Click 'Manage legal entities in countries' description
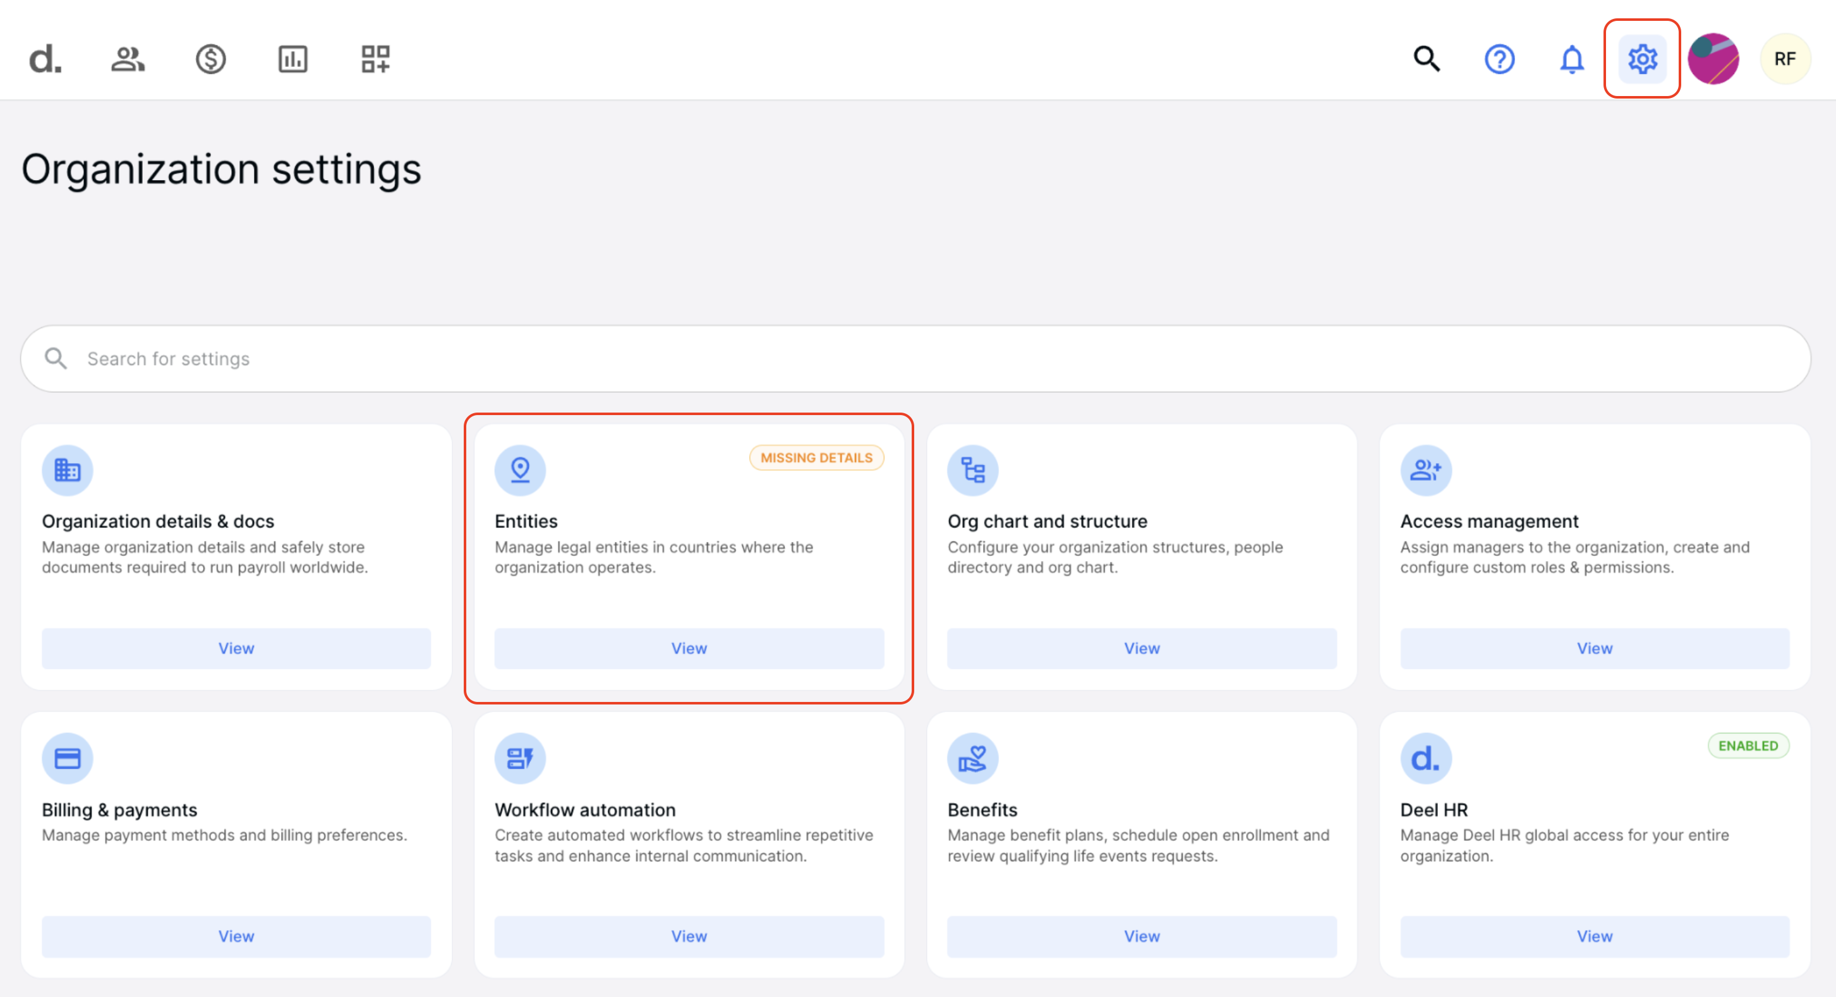Image resolution: width=1836 pixels, height=997 pixels. [x=653, y=557]
